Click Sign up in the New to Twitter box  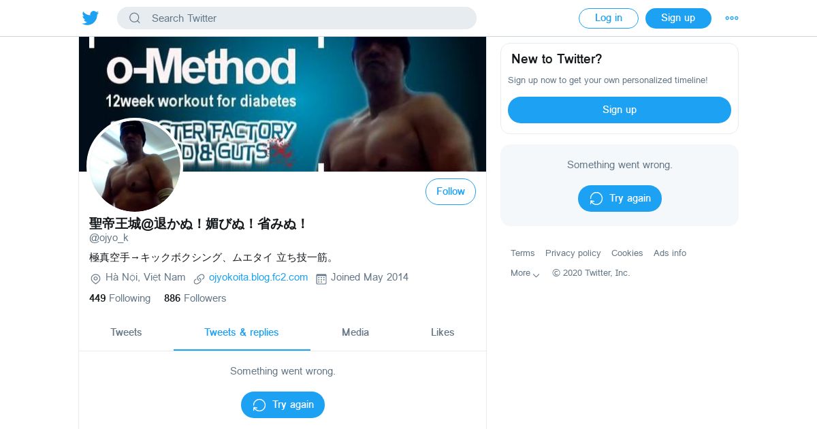(620, 110)
